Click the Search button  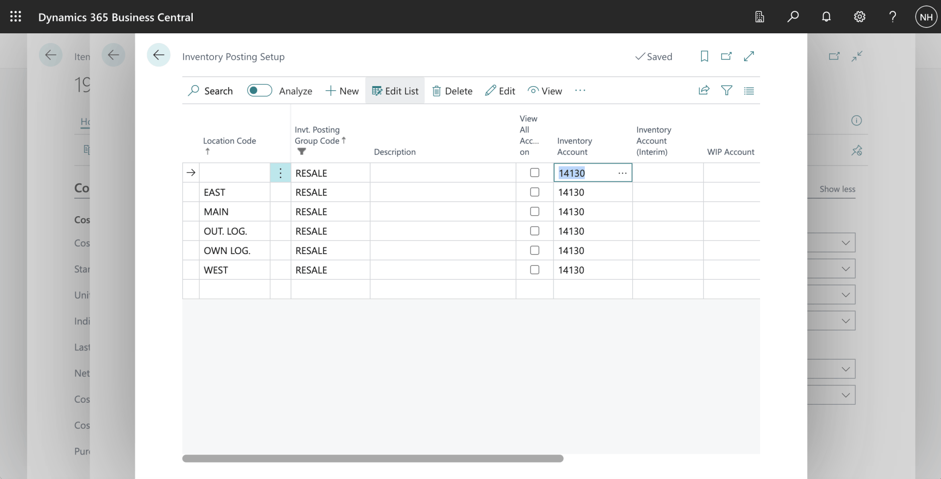(x=211, y=91)
